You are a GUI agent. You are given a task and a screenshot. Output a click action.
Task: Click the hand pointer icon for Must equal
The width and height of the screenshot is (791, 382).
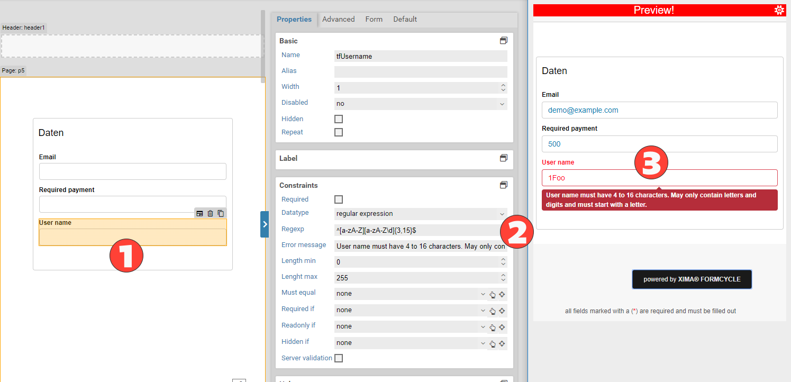pos(493,295)
